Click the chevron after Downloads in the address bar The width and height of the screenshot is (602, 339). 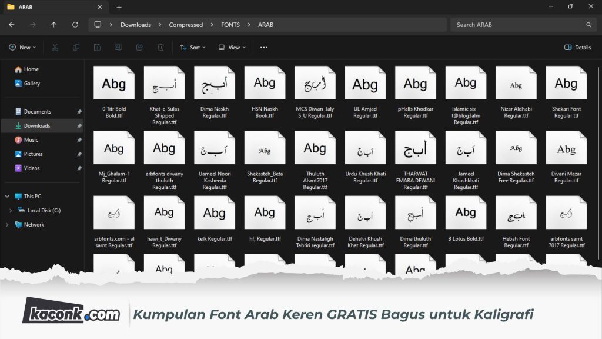tap(160, 25)
